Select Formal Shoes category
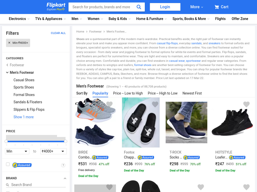This screenshot has height=192, width=257. tap(24, 95)
